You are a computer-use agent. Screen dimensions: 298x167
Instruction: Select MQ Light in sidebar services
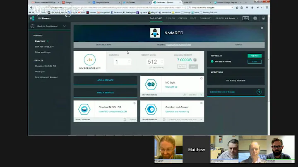point(40,72)
